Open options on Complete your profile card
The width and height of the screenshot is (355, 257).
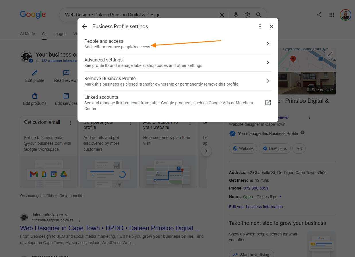pos(130,124)
